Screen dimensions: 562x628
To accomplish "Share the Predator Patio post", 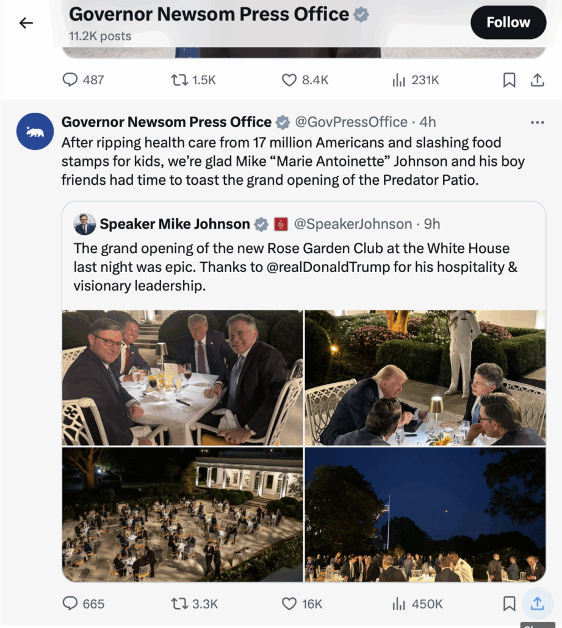I will [x=537, y=604].
